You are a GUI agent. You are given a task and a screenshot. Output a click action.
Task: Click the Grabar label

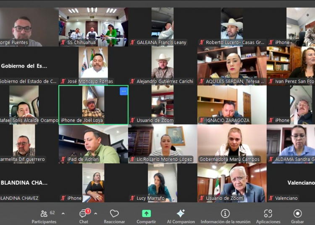pos(297,222)
